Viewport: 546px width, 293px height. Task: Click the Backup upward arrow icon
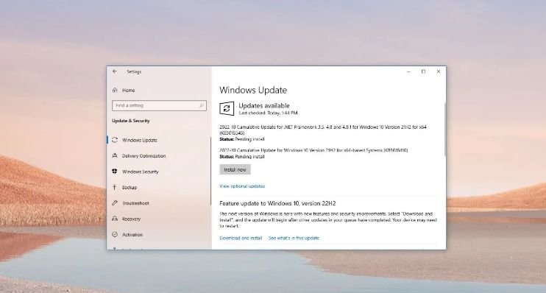(115, 187)
